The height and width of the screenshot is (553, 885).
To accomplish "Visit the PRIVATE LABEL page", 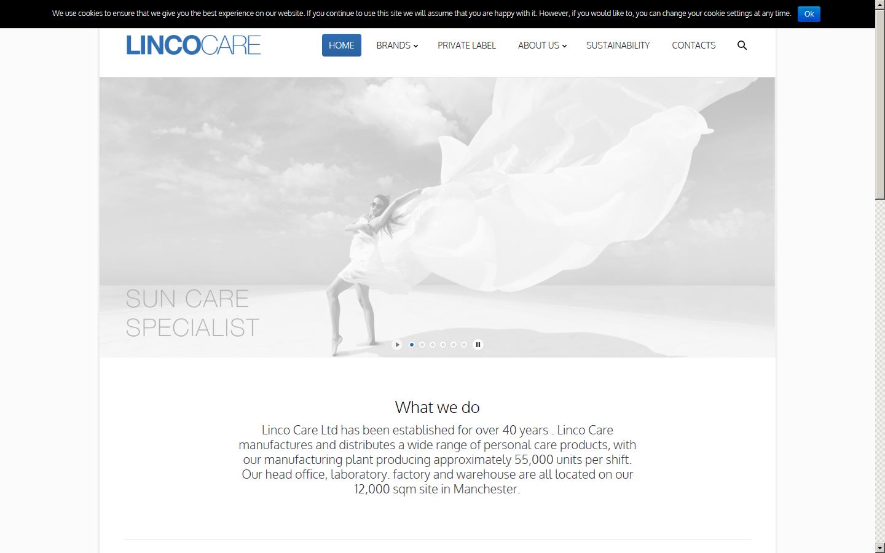I will (x=466, y=45).
